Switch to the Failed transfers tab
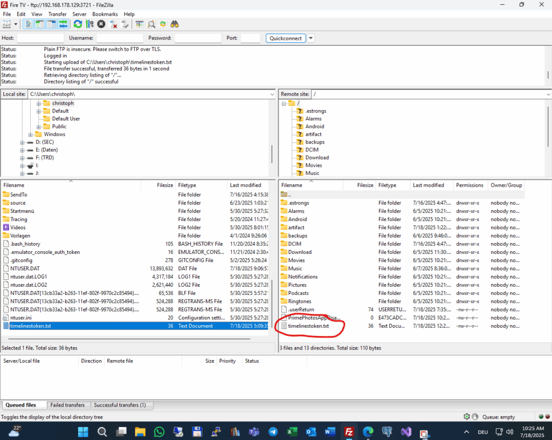 pyautogui.click(x=67, y=405)
